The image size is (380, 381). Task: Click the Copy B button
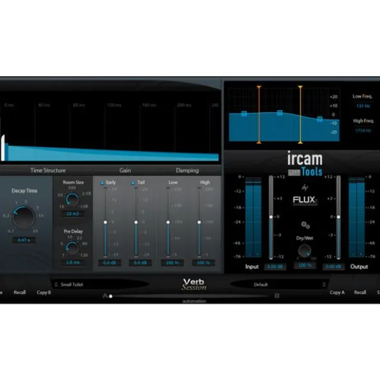tap(44, 292)
